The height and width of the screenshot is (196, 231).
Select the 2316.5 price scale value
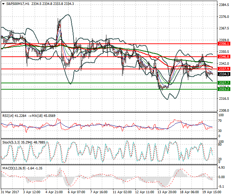(x=224, y=99)
